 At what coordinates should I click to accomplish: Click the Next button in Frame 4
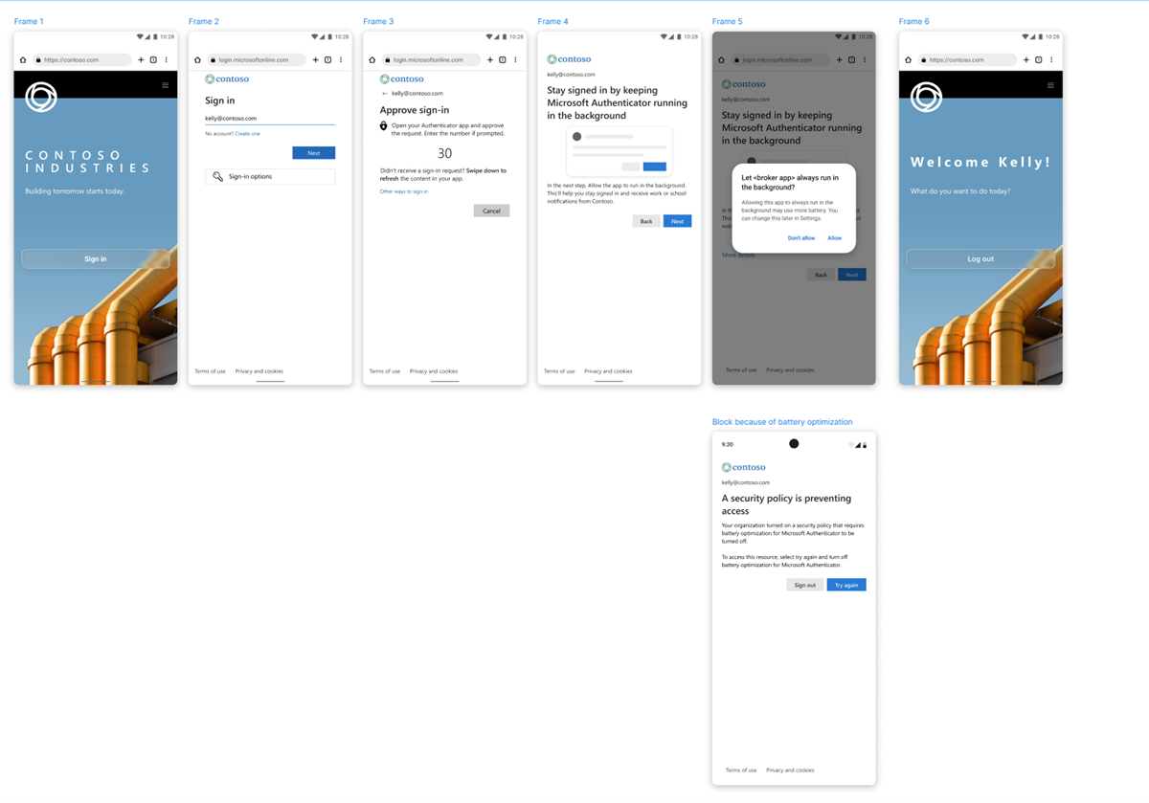coord(677,221)
